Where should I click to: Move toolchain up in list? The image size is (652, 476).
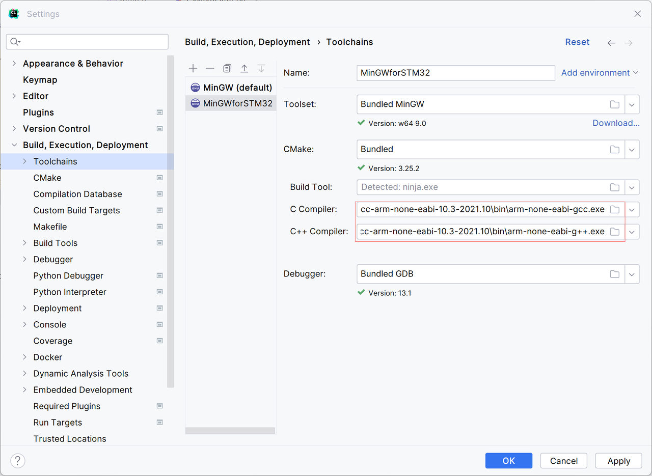244,68
